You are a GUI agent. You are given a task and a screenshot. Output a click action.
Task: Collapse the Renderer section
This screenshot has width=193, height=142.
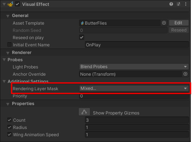pyautogui.click(x=8, y=53)
